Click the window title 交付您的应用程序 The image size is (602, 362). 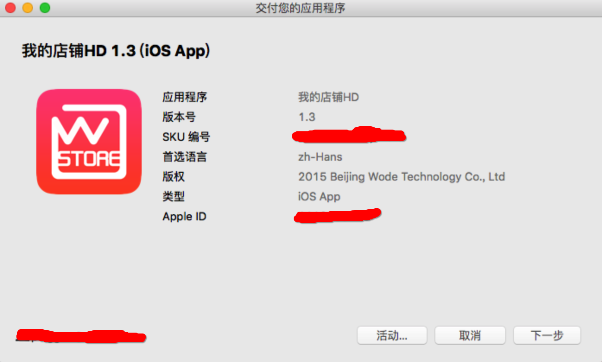pos(301,8)
